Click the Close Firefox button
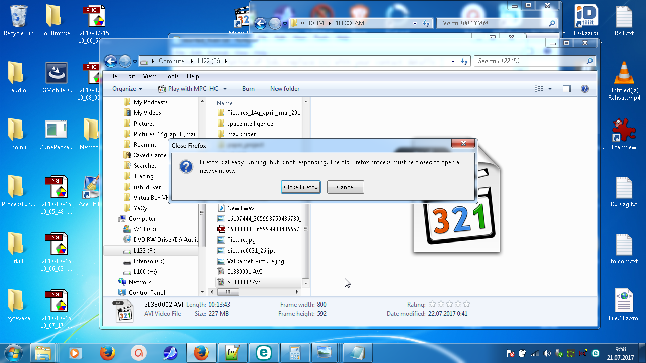Image resolution: width=646 pixels, height=363 pixels. click(x=300, y=187)
